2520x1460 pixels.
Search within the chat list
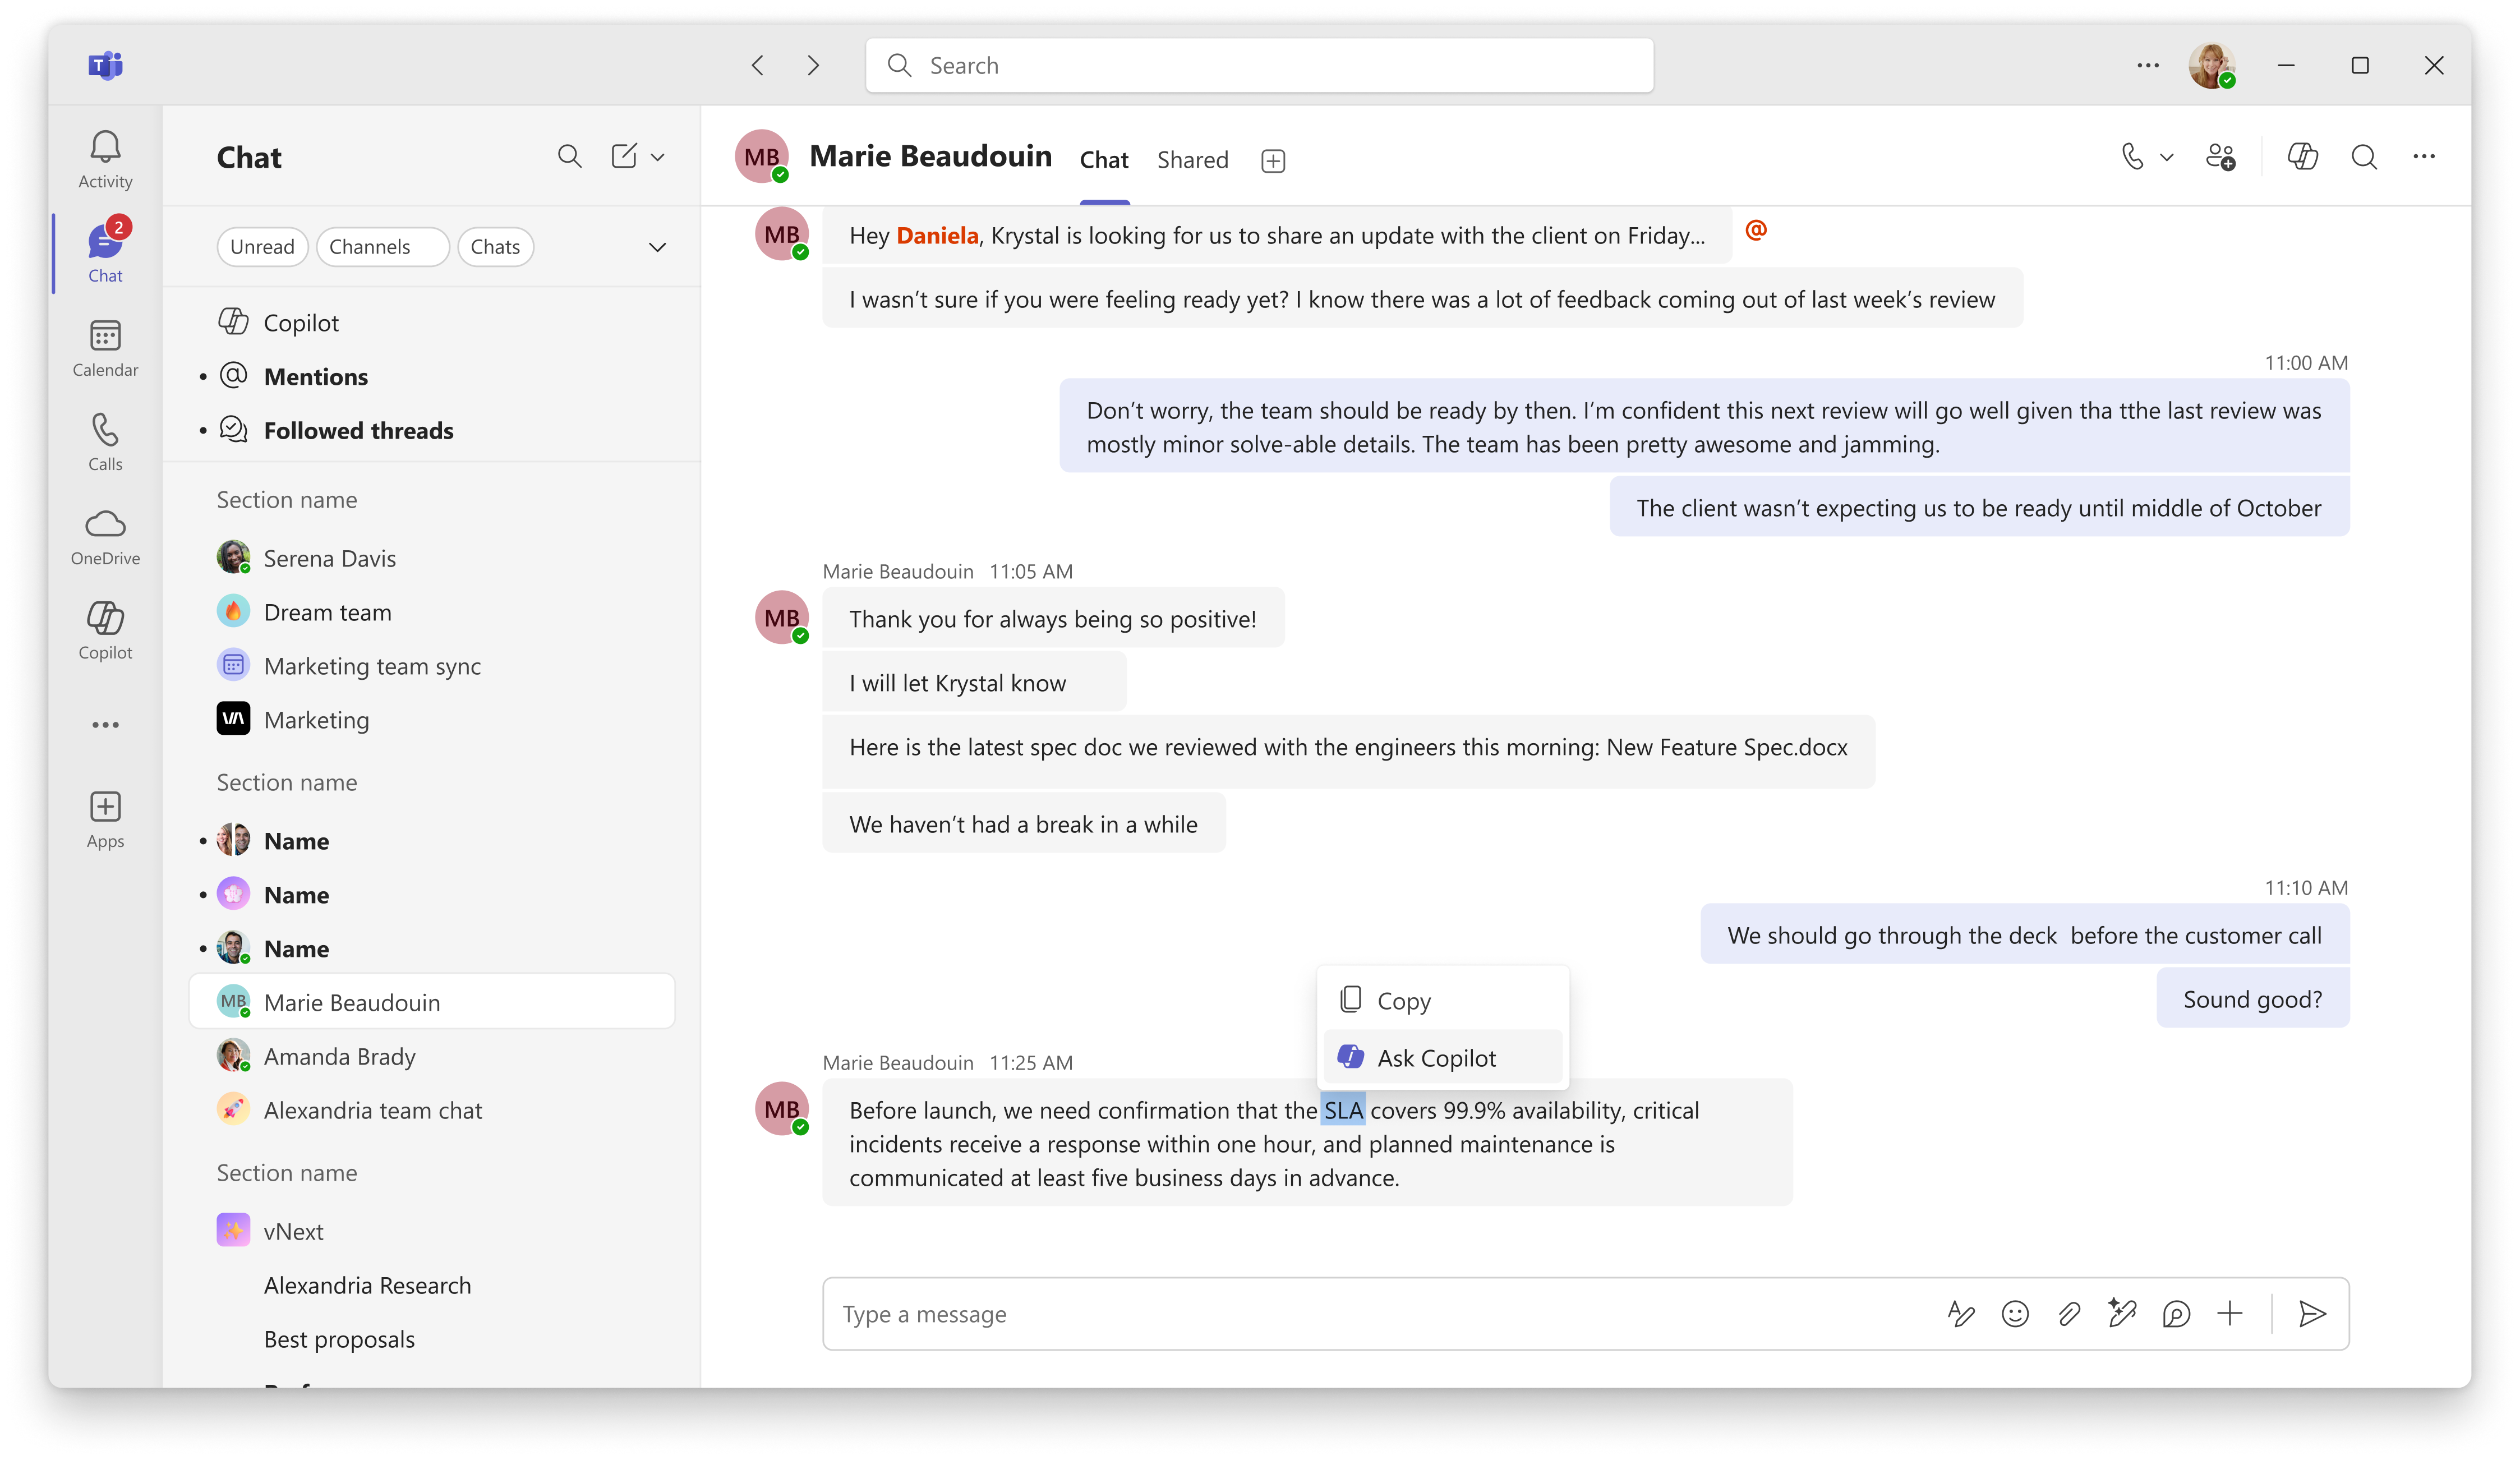click(569, 157)
